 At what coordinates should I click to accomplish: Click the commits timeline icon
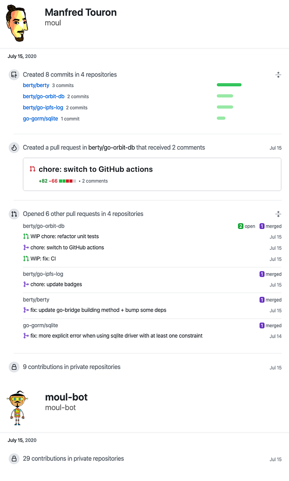(14, 75)
